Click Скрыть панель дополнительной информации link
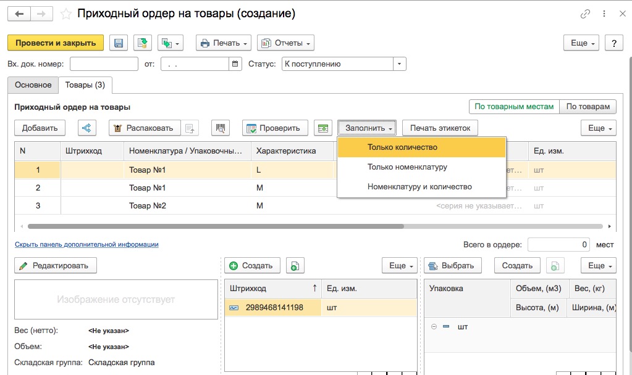This screenshot has height=375, width=632. pos(86,244)
